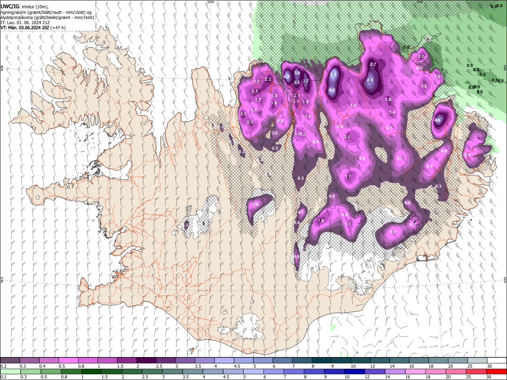Click the light pink rain swatch between 16 and 18
The width and height of the screenshot is (507, 380).
pyautogui.click(x=415, y=372)
